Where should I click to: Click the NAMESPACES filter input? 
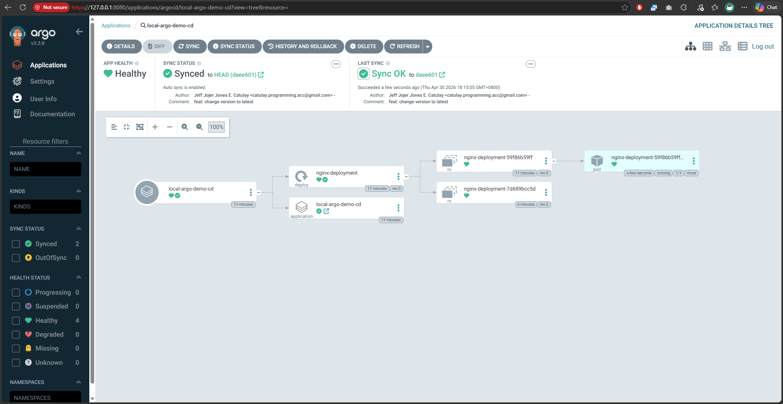(45, 397)
